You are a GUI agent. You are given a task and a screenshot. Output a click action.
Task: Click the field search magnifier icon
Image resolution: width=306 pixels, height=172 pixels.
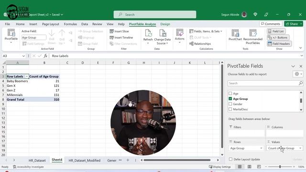(301, 83)
